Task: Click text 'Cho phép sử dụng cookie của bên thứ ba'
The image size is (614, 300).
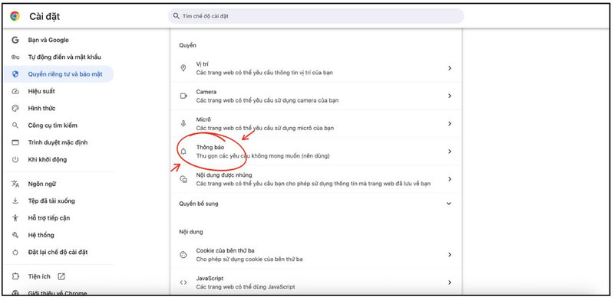Action: [249, 259]
